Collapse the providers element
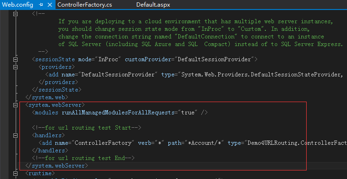Screen dimensions: 347x179 15,67
